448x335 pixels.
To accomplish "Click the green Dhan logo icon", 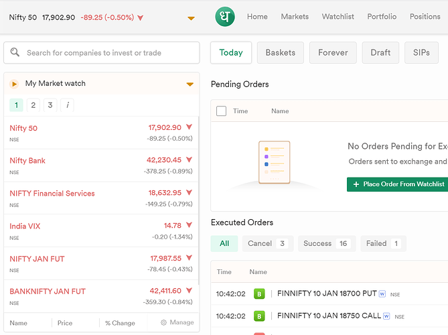I will click(x=225, y=17).
